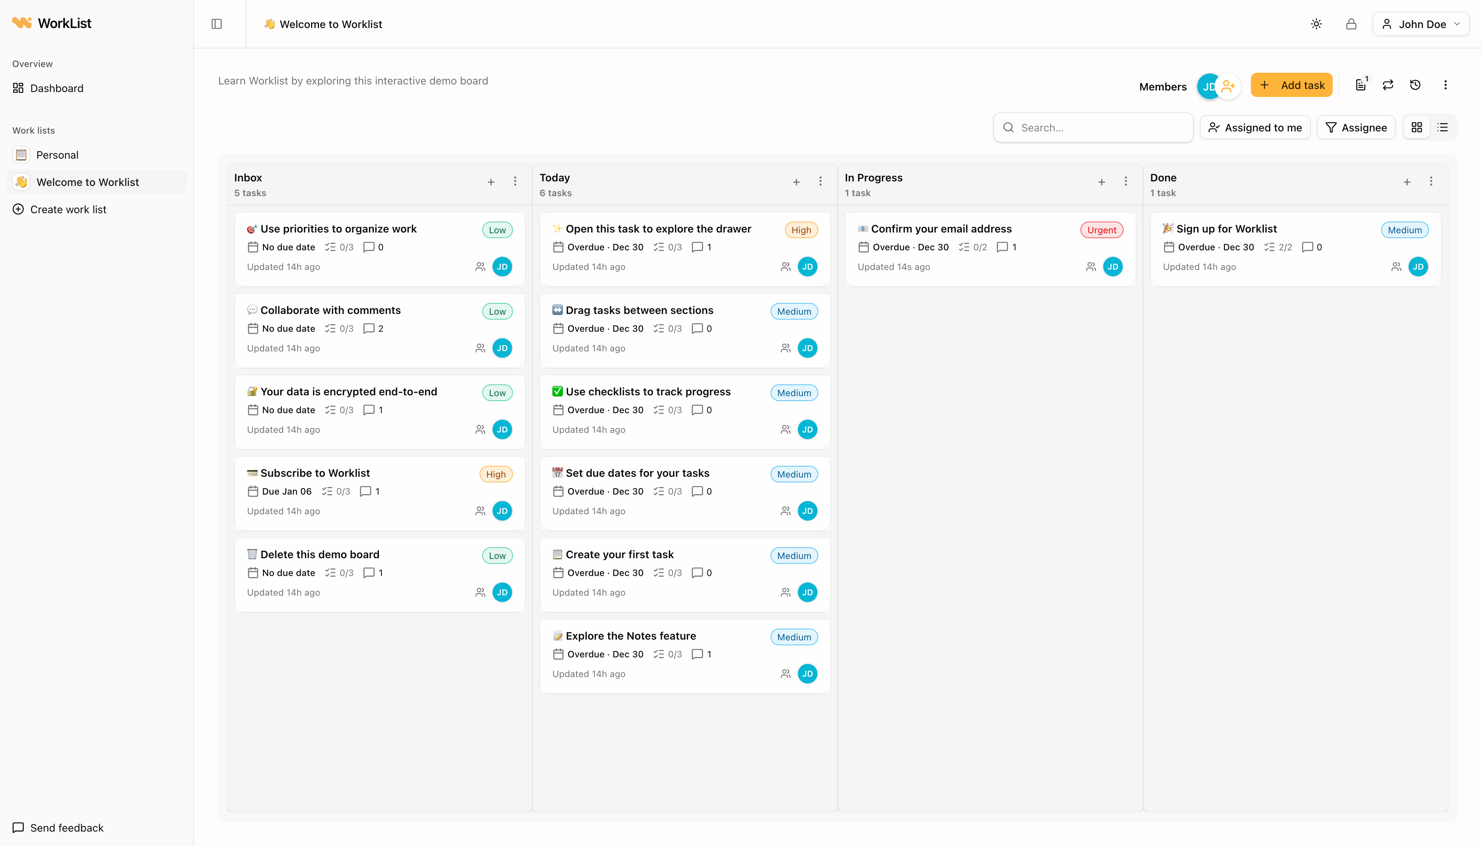
Task: Invite a member with the person-add icon
Action: point(1228,86)
